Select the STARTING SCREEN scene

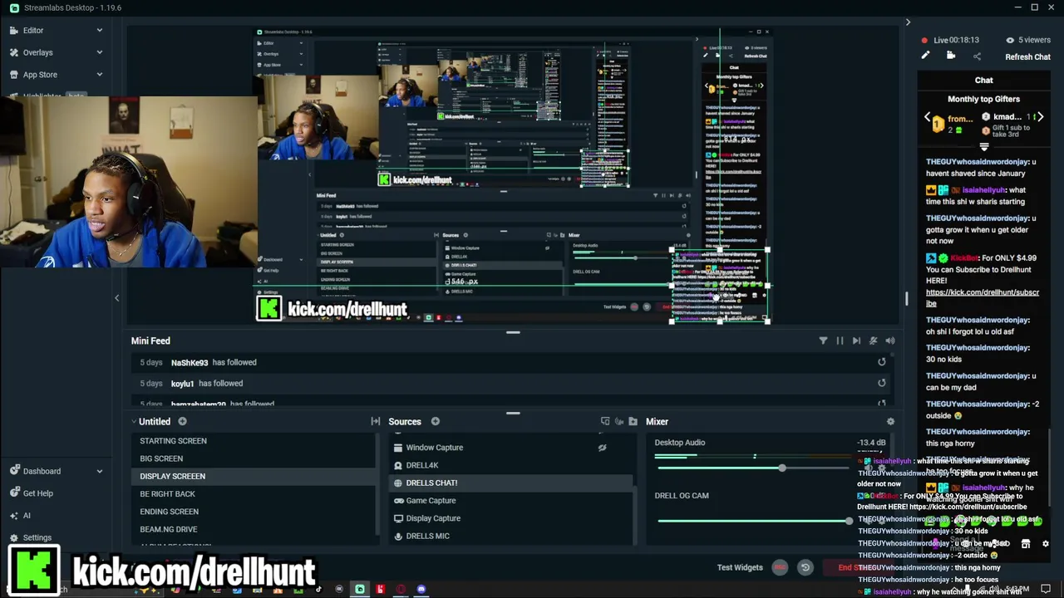[254, 441]
